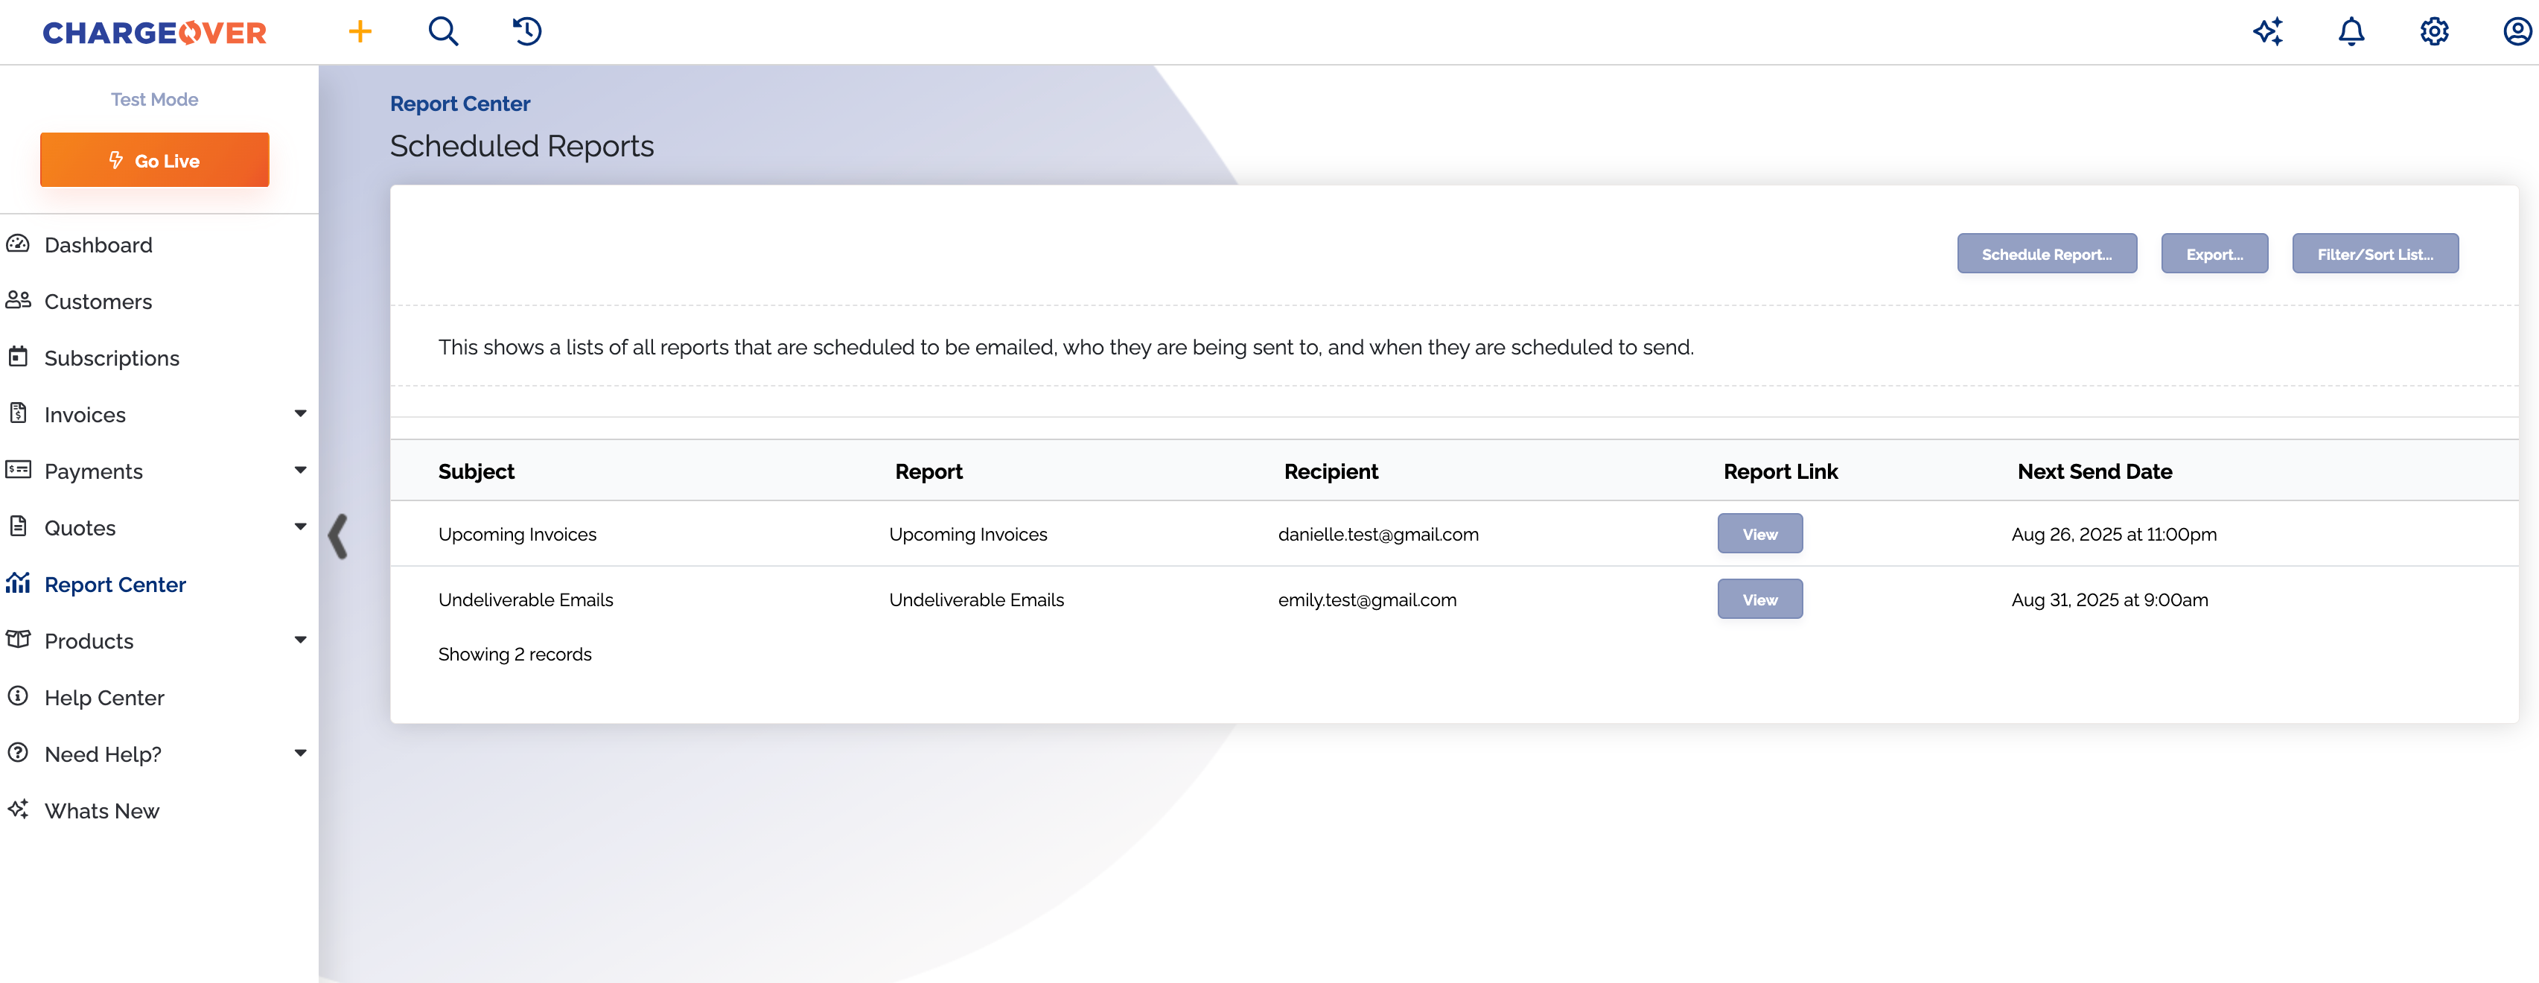
Task: Expand the Quotes submenu arrow
Action: point(299,527)
